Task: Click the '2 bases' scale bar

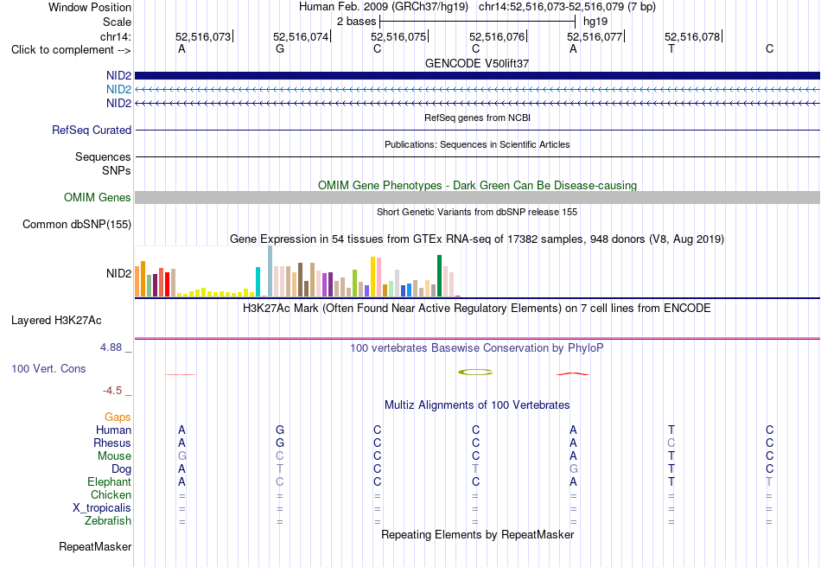Action: (x=478, y=22)
